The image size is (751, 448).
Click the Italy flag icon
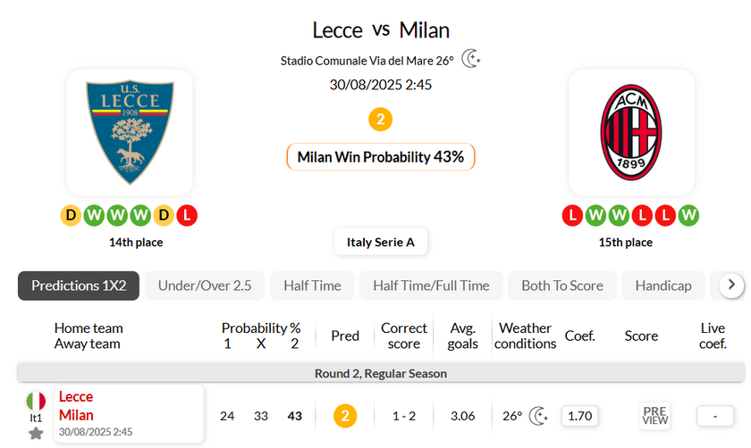[x=36, y=401]
